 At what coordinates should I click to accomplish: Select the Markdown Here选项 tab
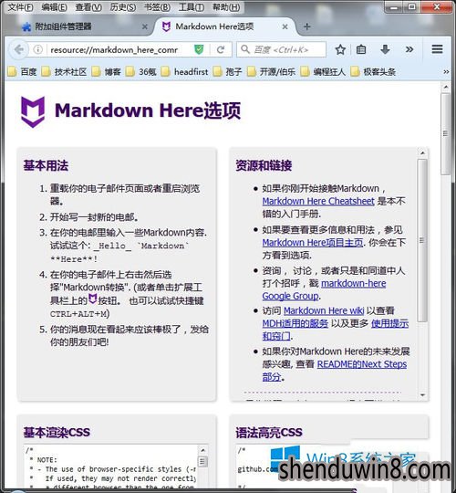coord(224,26)
